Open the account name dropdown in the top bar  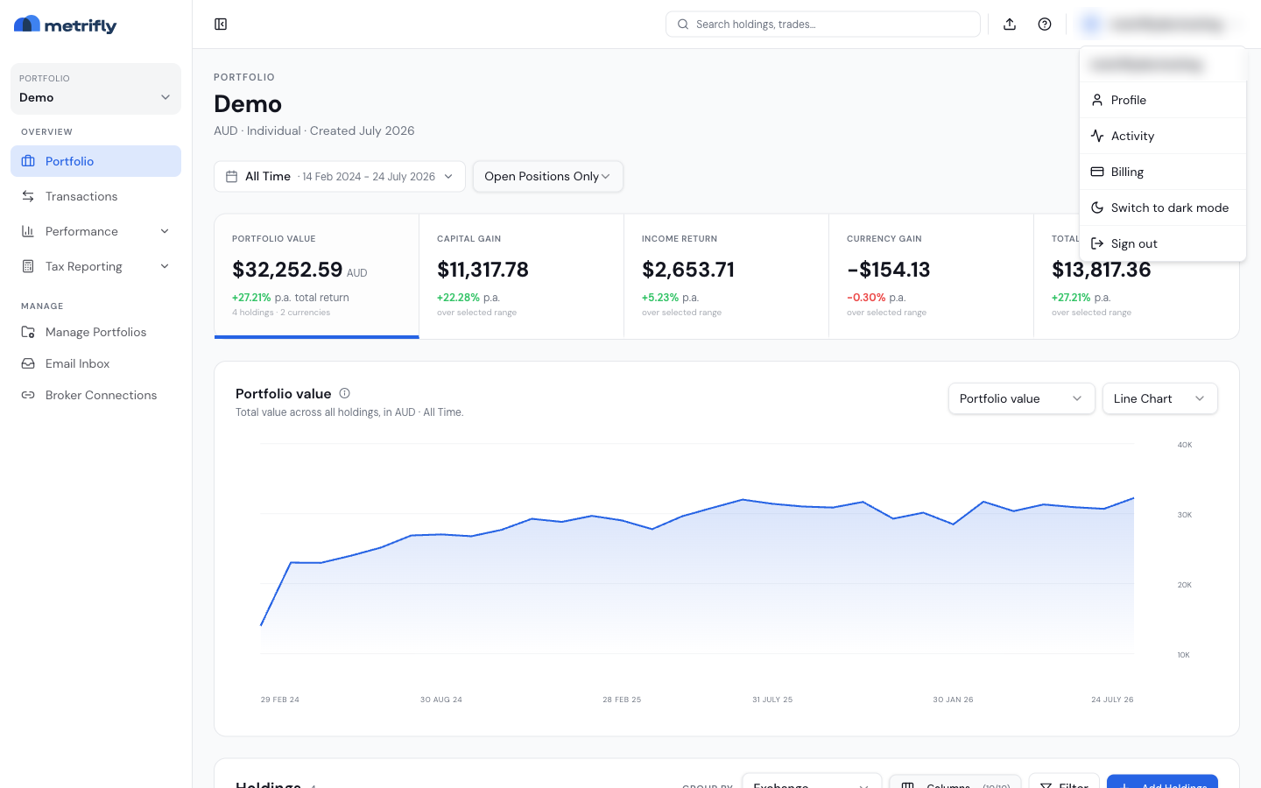coord(1163,25)
